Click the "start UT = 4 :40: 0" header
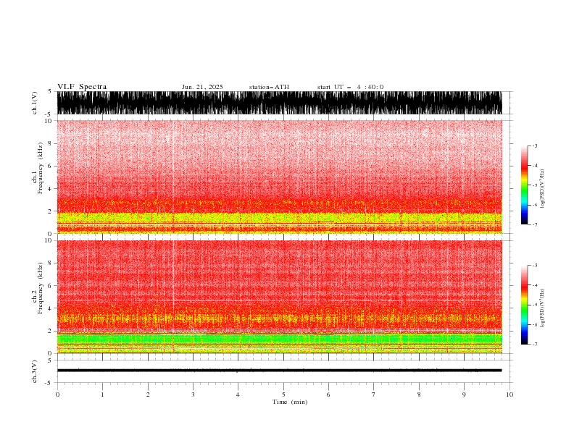This screenshot has width=574, height=443. click(x=350, y=87)
